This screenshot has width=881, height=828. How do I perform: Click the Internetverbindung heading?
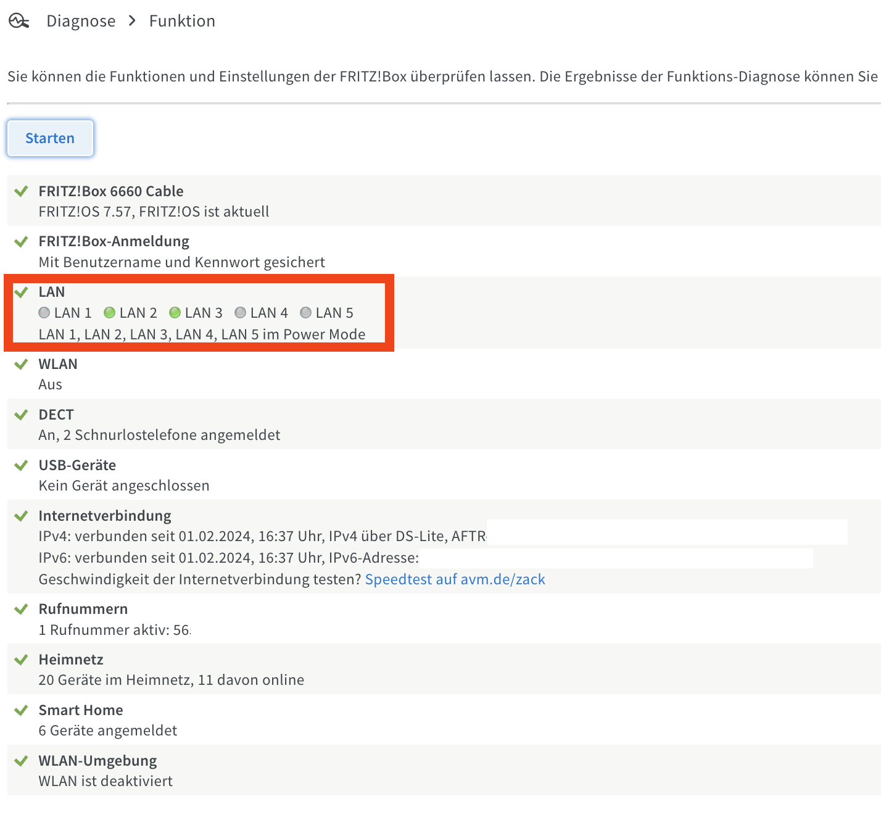[105, 516]
